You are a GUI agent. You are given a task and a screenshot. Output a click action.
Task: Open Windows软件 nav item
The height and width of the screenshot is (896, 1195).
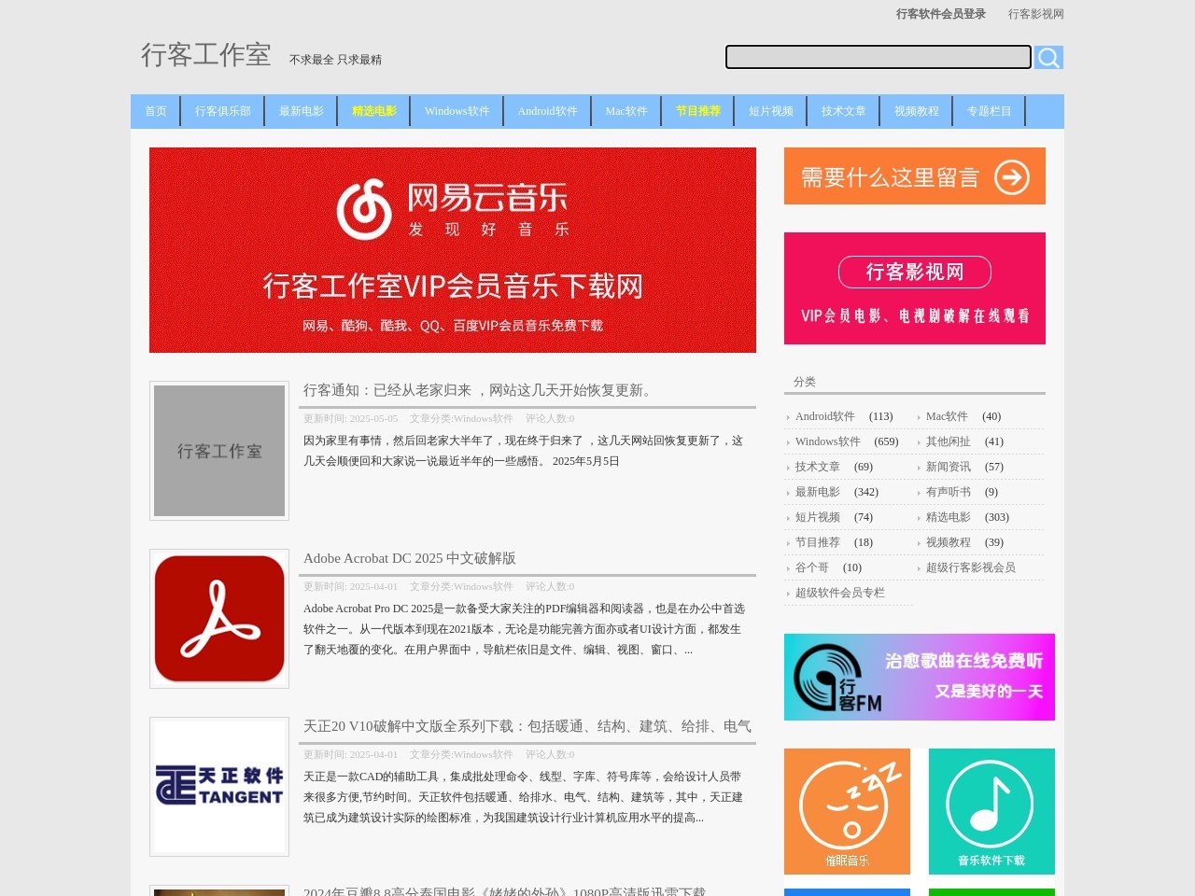tap(457, 111)
